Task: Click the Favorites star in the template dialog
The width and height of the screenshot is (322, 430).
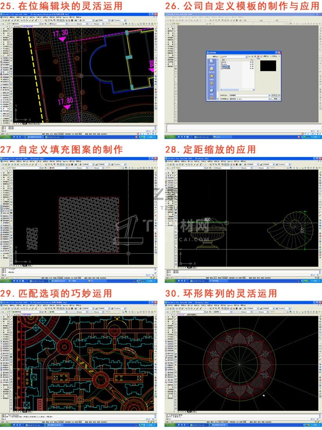Action: (x=212, y=76)
